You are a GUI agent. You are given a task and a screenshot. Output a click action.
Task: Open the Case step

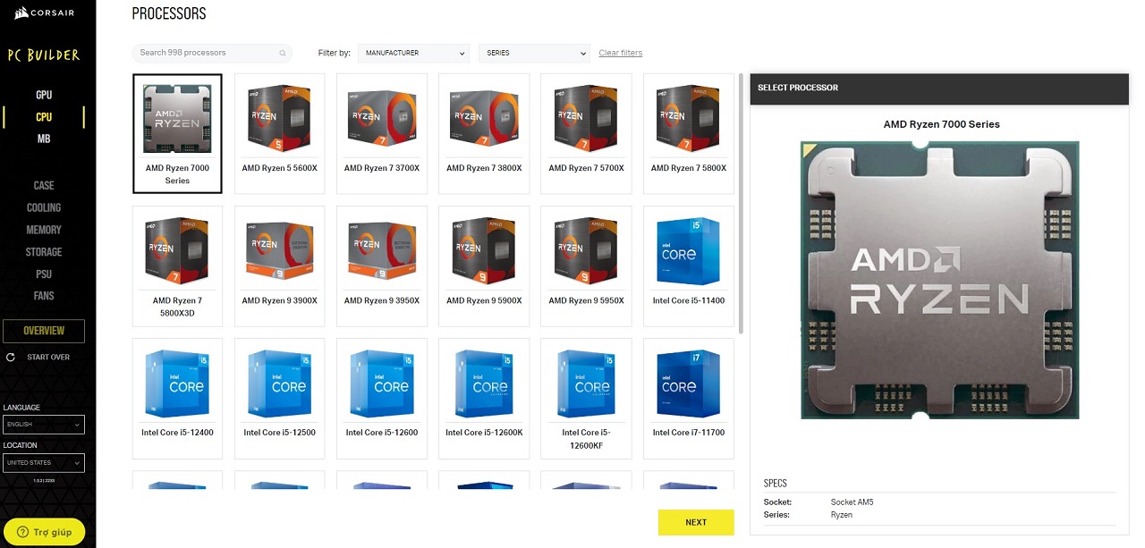44,186
